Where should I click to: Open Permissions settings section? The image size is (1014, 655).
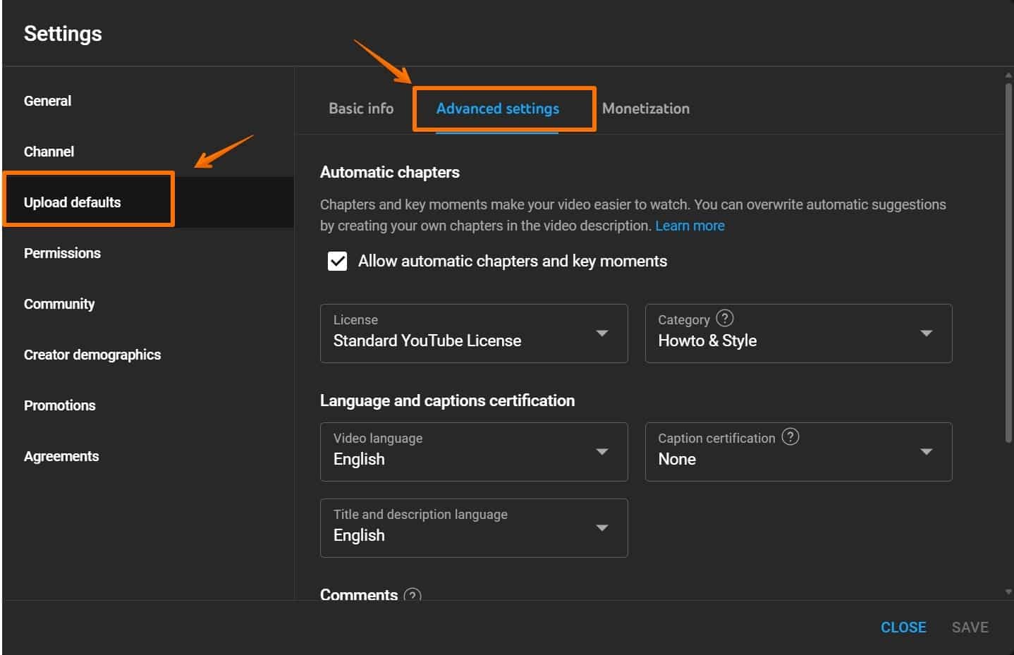click(x=62, y=253)
